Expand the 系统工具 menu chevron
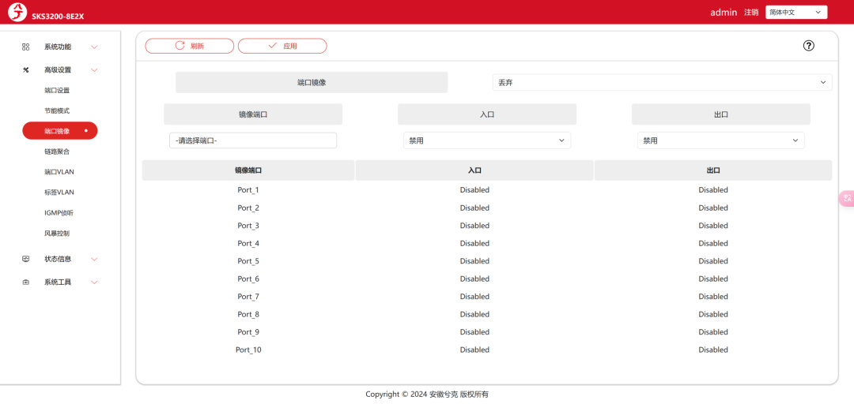Image resolution: width=854 pixels, height=404 pixels. pos(94,282)
